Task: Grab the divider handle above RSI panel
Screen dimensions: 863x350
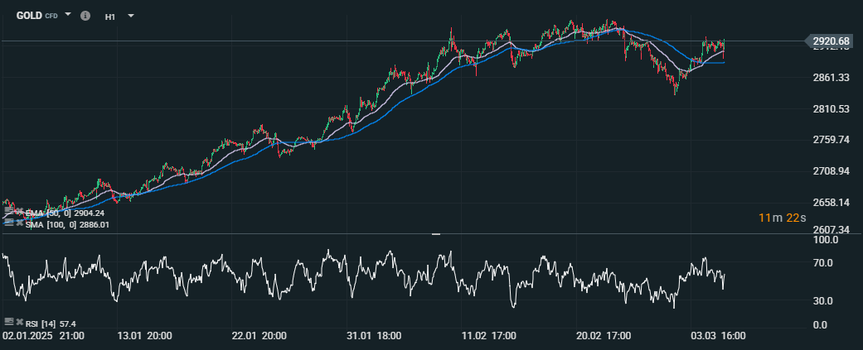Action: [436, 235]
